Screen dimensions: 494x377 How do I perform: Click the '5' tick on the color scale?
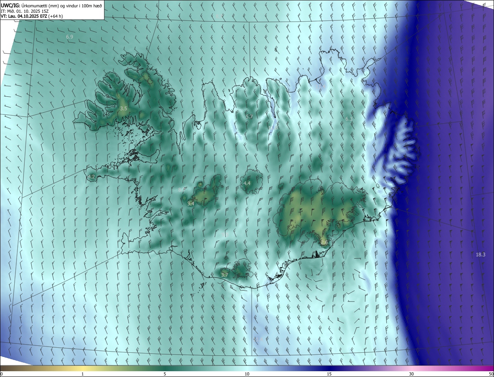pyautogui.click(x=165, y=374)
